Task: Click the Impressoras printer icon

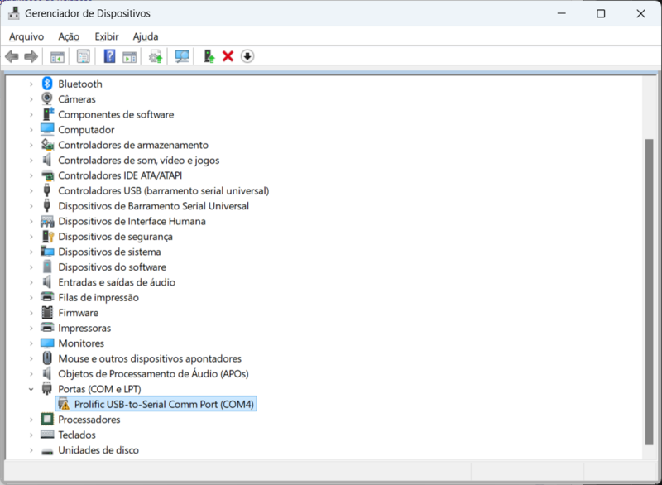Action: click(47, 328)
